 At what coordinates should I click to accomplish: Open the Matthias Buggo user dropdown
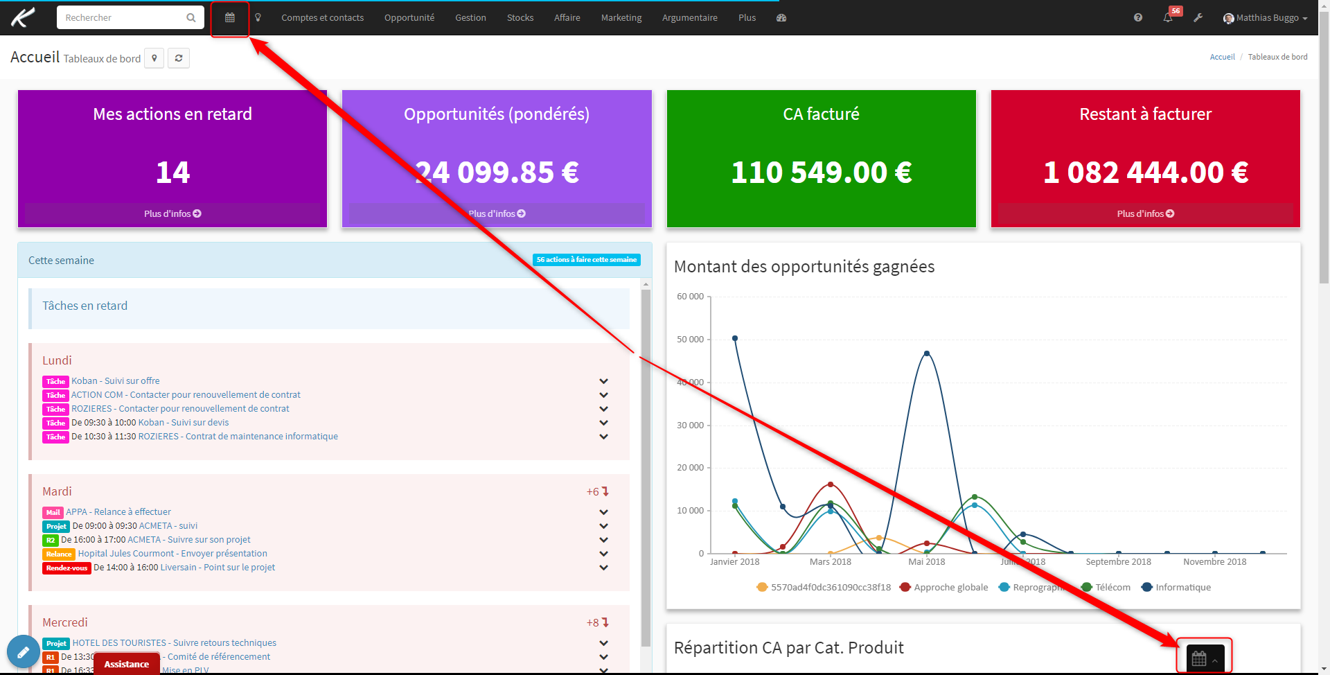point(1266,18)
